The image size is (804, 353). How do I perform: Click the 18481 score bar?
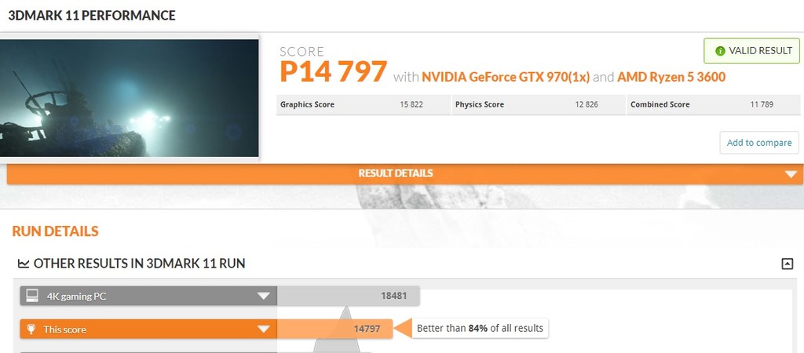pos(349,296)
